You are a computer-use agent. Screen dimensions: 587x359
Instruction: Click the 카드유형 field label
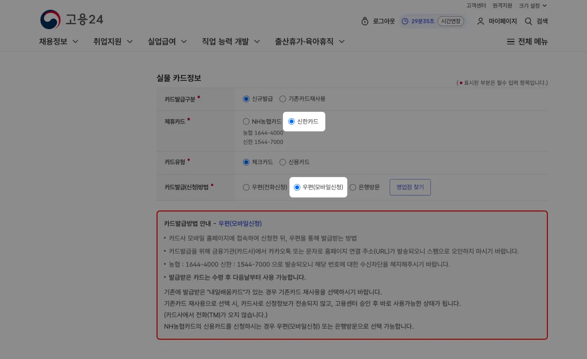pos(174,162)
